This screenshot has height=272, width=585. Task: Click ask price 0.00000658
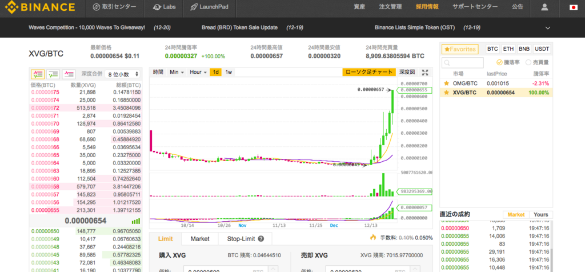[46, 186]
